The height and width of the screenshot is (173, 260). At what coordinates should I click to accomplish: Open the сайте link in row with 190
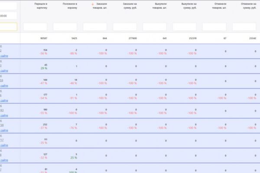[x=4, y=115]
